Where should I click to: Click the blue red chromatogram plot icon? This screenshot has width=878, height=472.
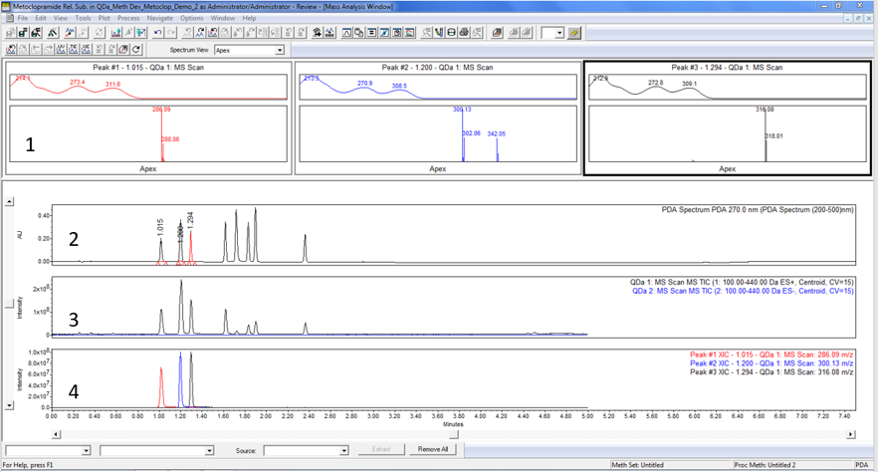(x=115, y=33)
